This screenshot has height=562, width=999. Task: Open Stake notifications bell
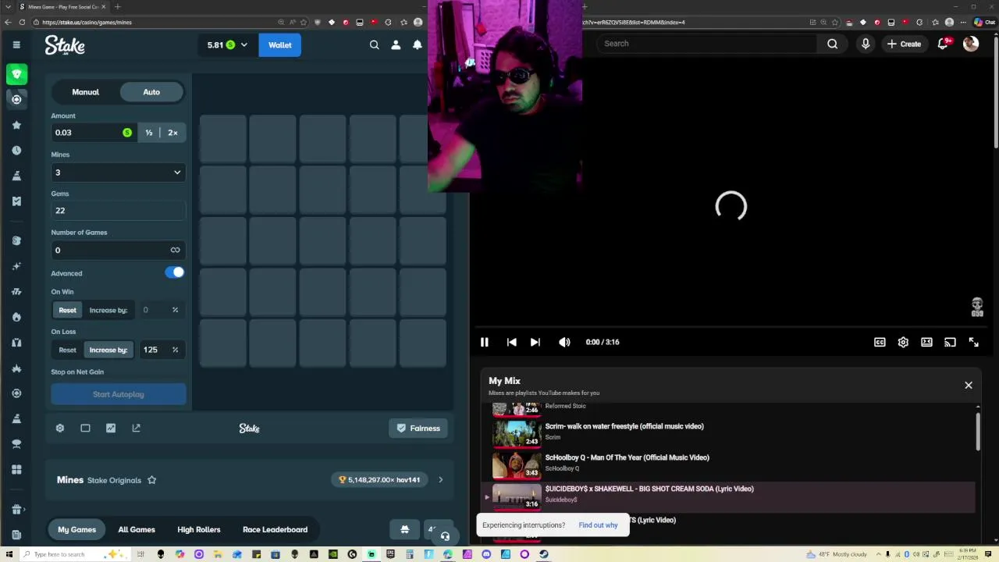click(418, 44)
